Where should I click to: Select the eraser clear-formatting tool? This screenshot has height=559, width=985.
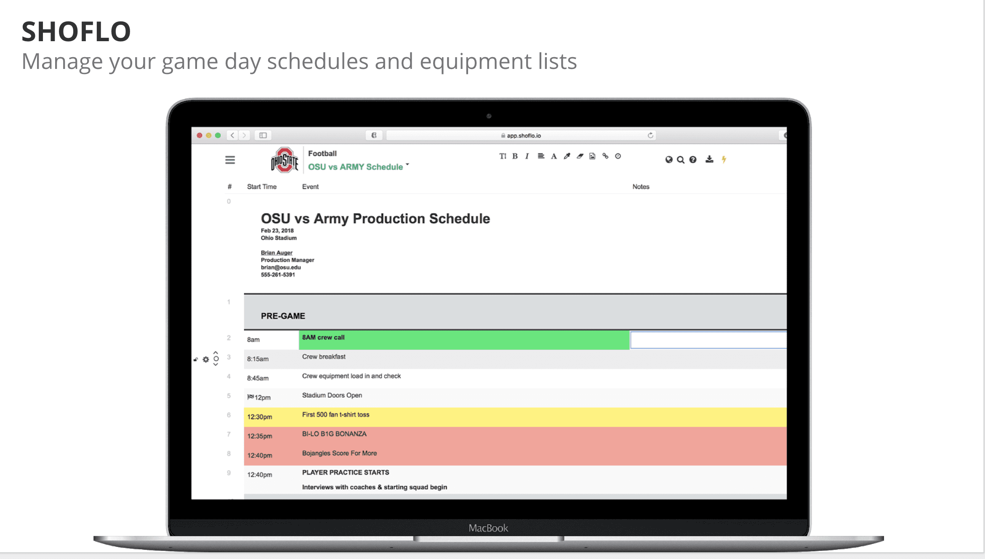(x=580, y=156)
